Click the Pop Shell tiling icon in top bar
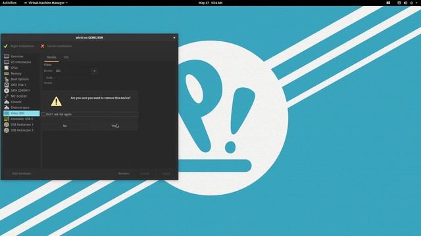 pyautogui.click(x=388, y=3)
